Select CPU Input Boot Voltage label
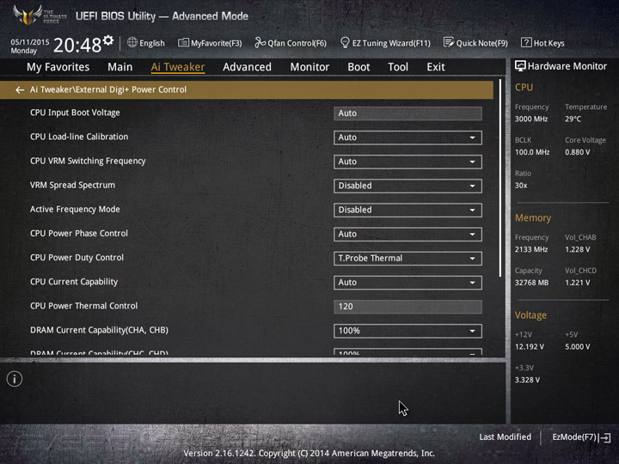 75,113
